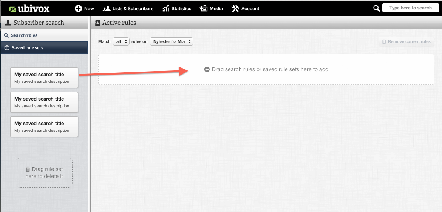This screenshot has height=212, width=442.
Task: Click the Media picture icon
Action: pyautogui.click(x=204, y=8)
